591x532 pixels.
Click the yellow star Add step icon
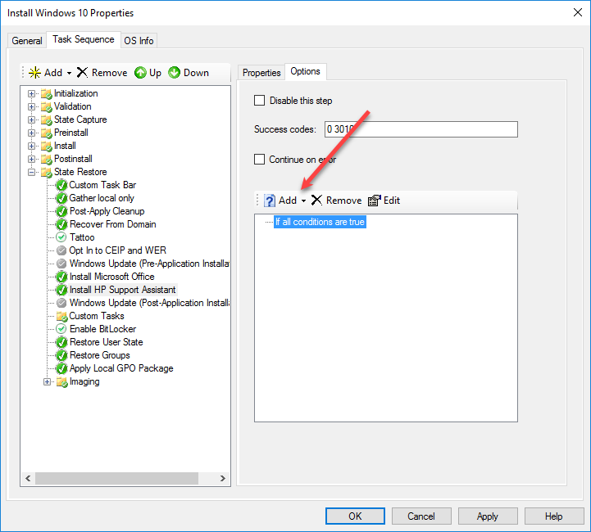pyautogui.click(x=34, y=73)
